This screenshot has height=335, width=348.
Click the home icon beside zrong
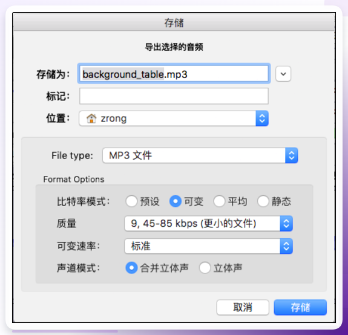pos(91,119)
